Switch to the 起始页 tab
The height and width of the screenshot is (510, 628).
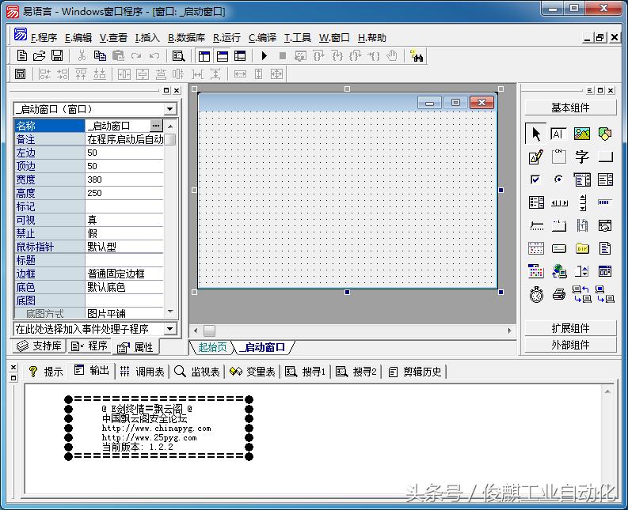point(212,347)
